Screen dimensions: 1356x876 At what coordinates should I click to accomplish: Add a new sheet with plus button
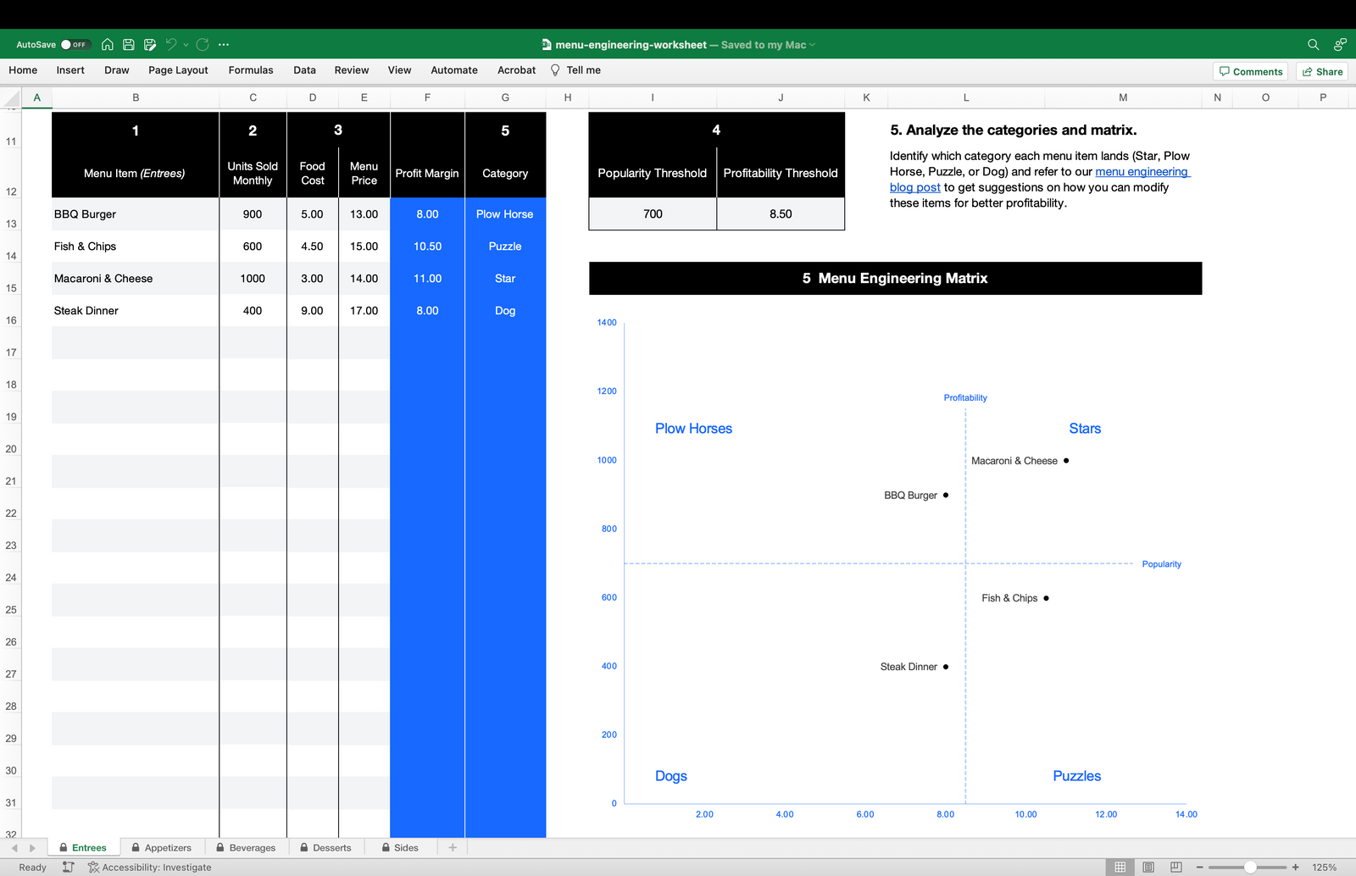(x=453, y=847)
